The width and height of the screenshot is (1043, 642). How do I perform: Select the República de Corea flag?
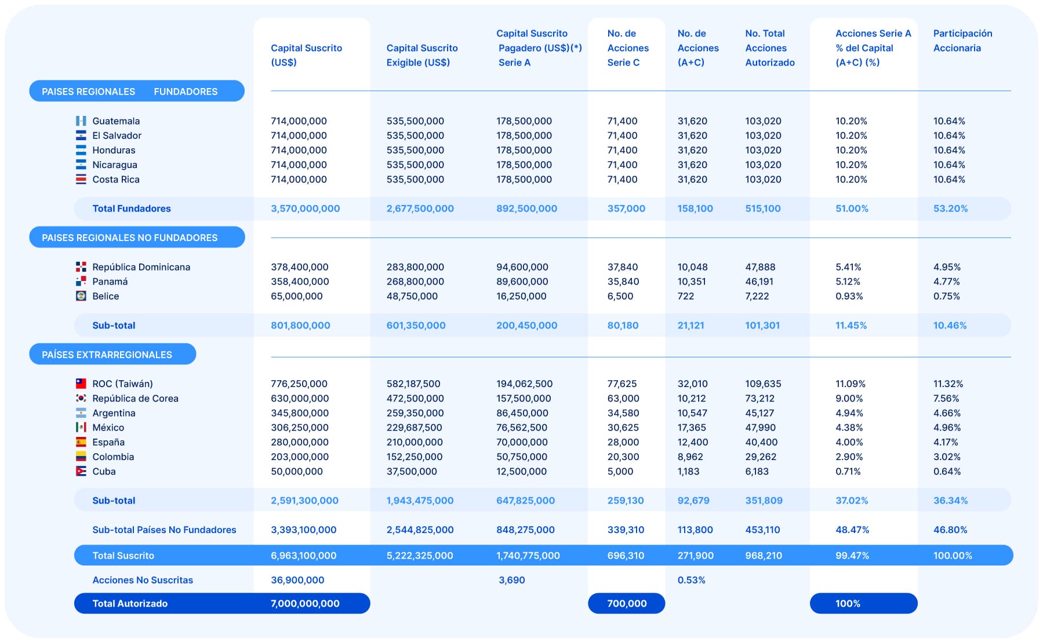tap(81, 399)
